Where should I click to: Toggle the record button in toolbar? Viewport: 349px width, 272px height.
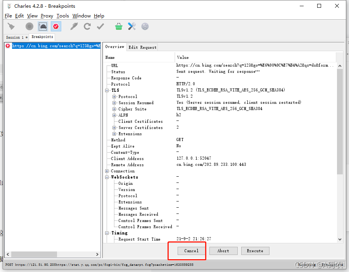tap(29, 26)
